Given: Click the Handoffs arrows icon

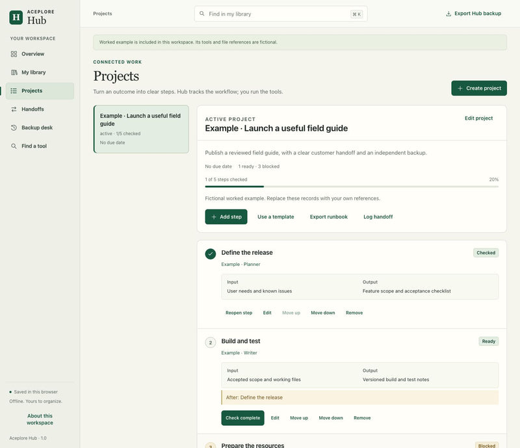Looking at the screenshot, I should [x=14, y=109].
